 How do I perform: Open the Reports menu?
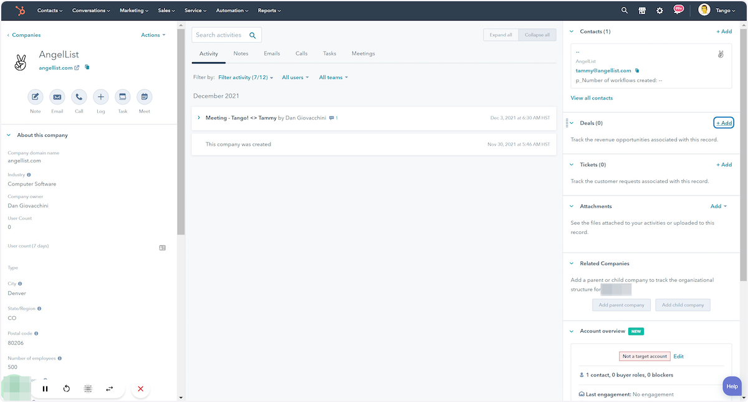(269, 11)
